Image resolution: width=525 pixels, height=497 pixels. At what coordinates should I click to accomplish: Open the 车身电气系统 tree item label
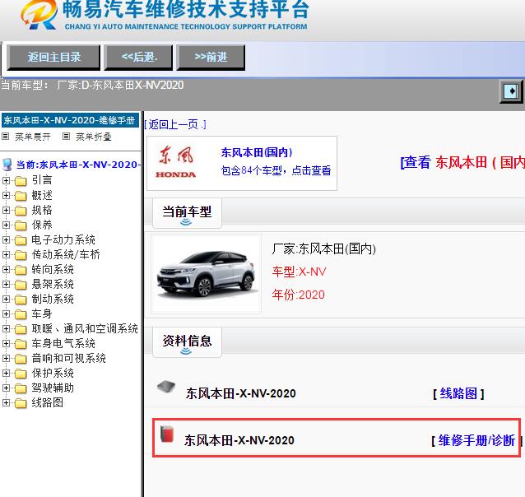tap(63, 343)
